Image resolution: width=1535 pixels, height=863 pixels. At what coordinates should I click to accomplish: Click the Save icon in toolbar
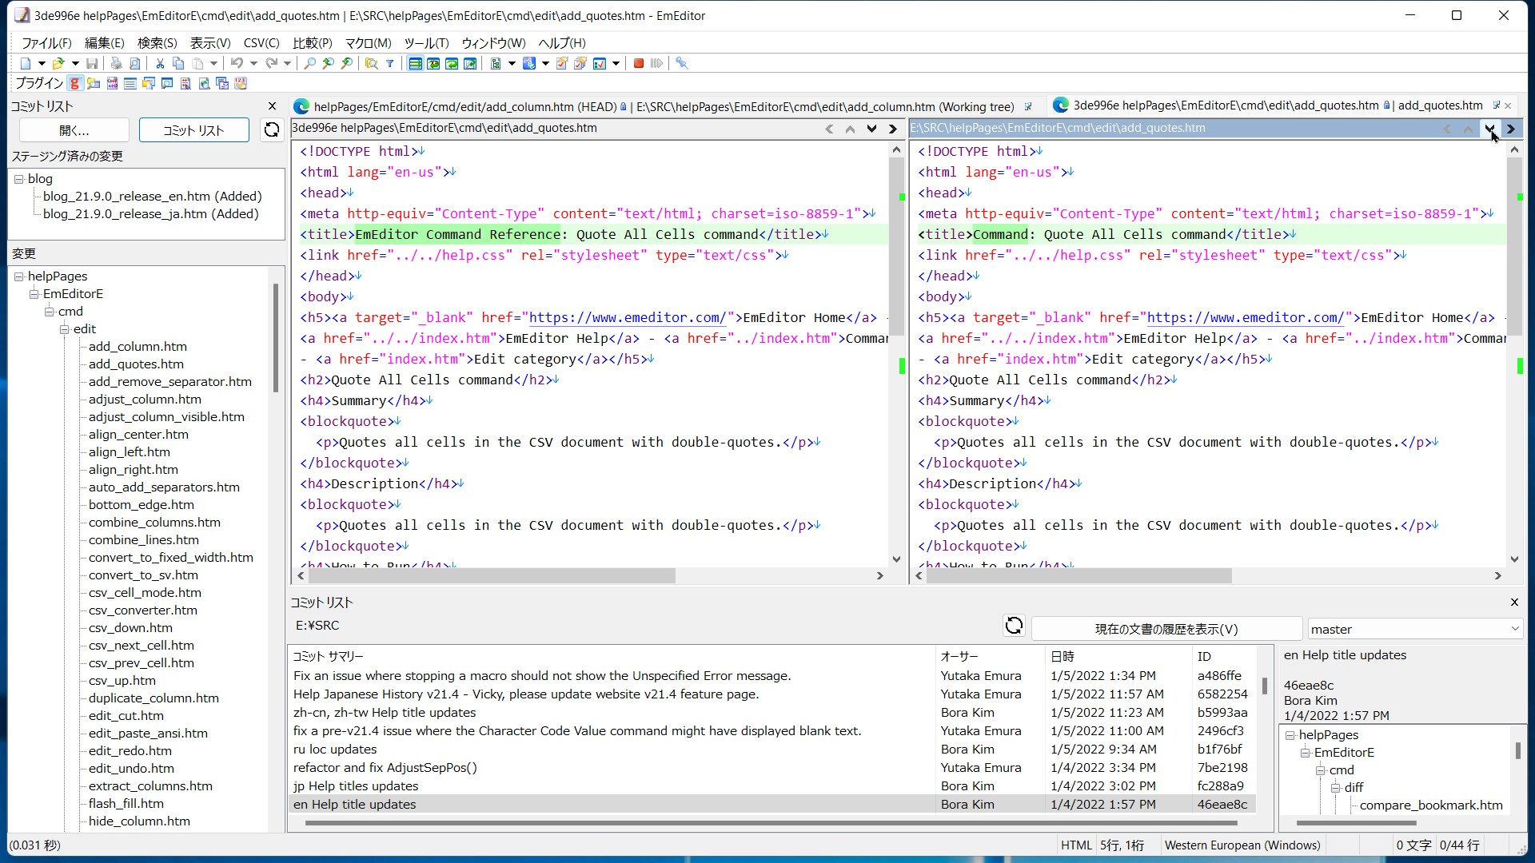[x=92, y=63]
